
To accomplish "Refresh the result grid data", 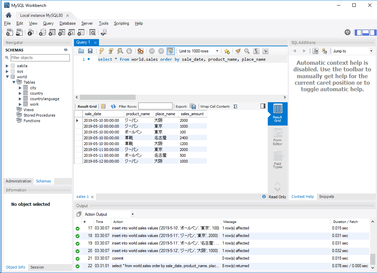I will pos(113,106).
